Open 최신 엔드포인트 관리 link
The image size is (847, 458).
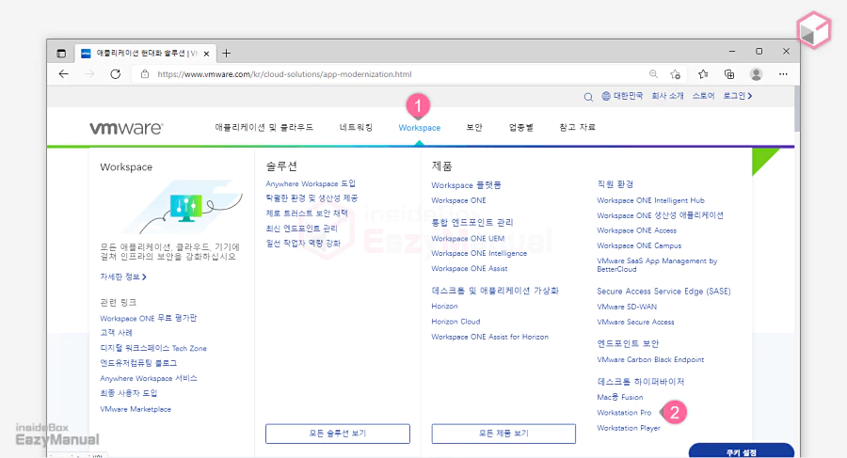point(301,229)
